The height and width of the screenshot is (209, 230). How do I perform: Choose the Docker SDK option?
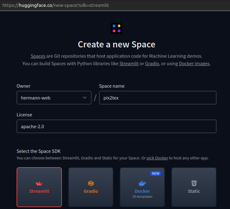coord(142,187)
